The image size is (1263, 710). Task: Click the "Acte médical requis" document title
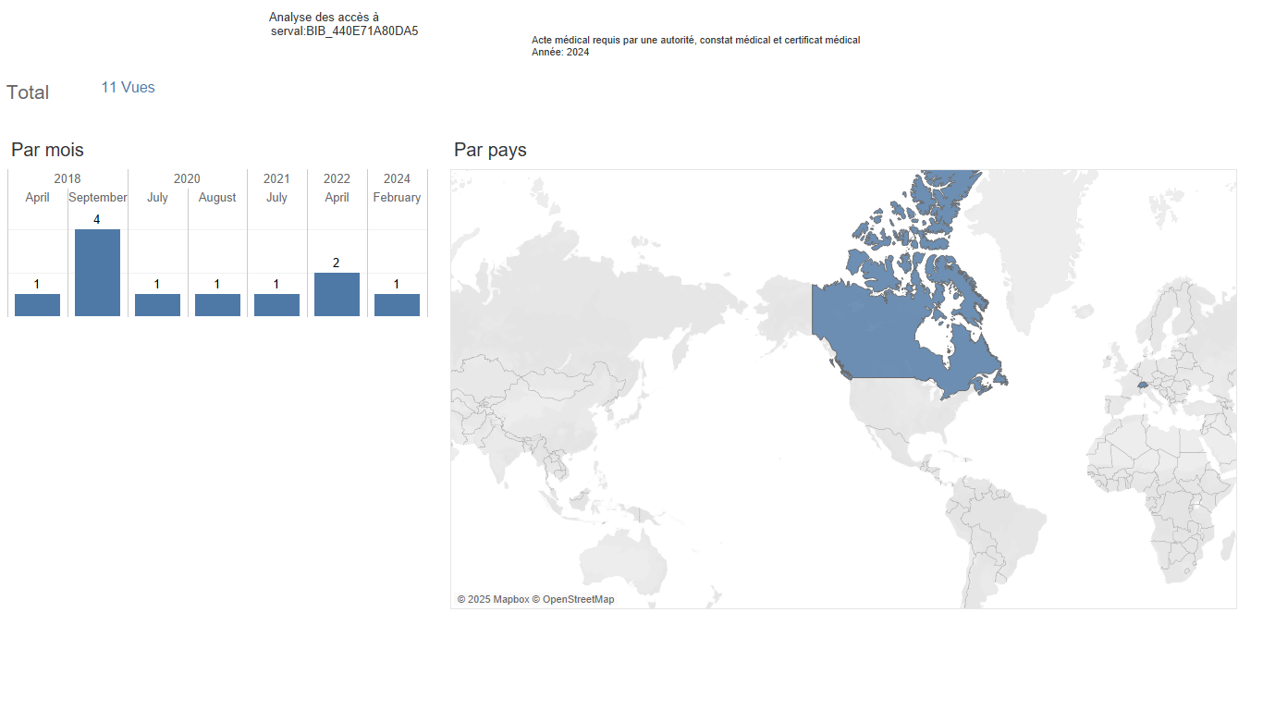(x=696, y=41)
